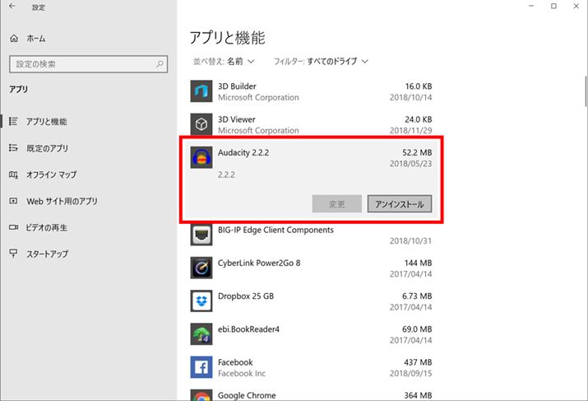
Task: Open Web サイト用のアプリ in the sidebar
Action: point(89,201)
